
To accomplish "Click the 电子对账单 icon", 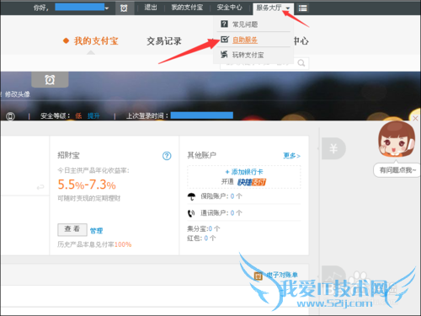I will pyautogui.click(x=258, y=276).
